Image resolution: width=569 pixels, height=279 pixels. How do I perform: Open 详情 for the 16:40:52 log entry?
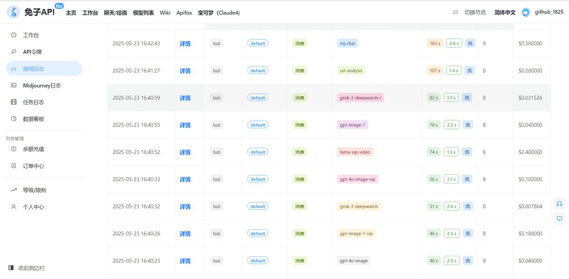185,152
